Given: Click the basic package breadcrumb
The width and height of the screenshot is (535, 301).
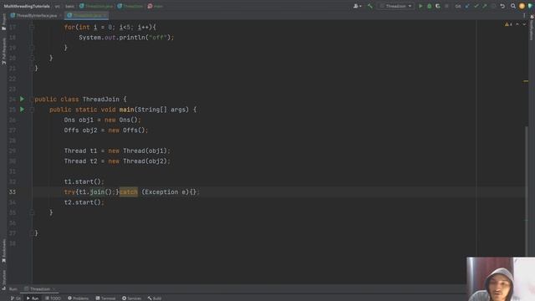Looking at the screenshot, I should pos(69,6).
